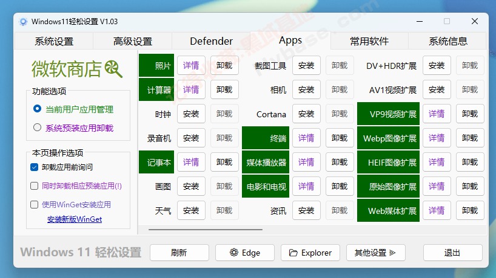496x278 pixels.
Task: View 详情 for 原始图像扩展
Action: (437, 186)
